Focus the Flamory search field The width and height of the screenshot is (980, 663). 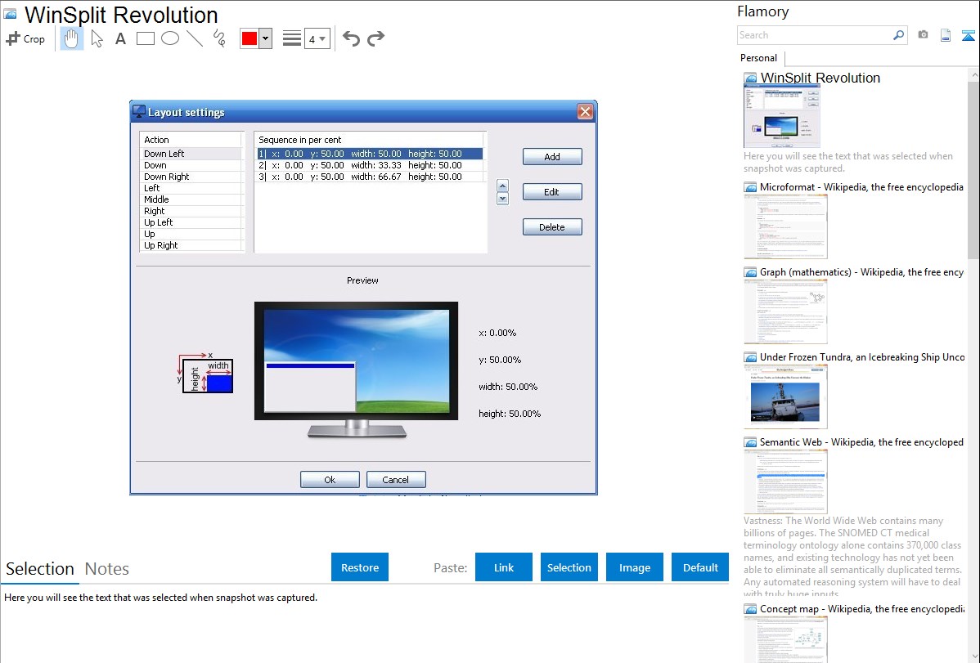[x=814, y=35]
